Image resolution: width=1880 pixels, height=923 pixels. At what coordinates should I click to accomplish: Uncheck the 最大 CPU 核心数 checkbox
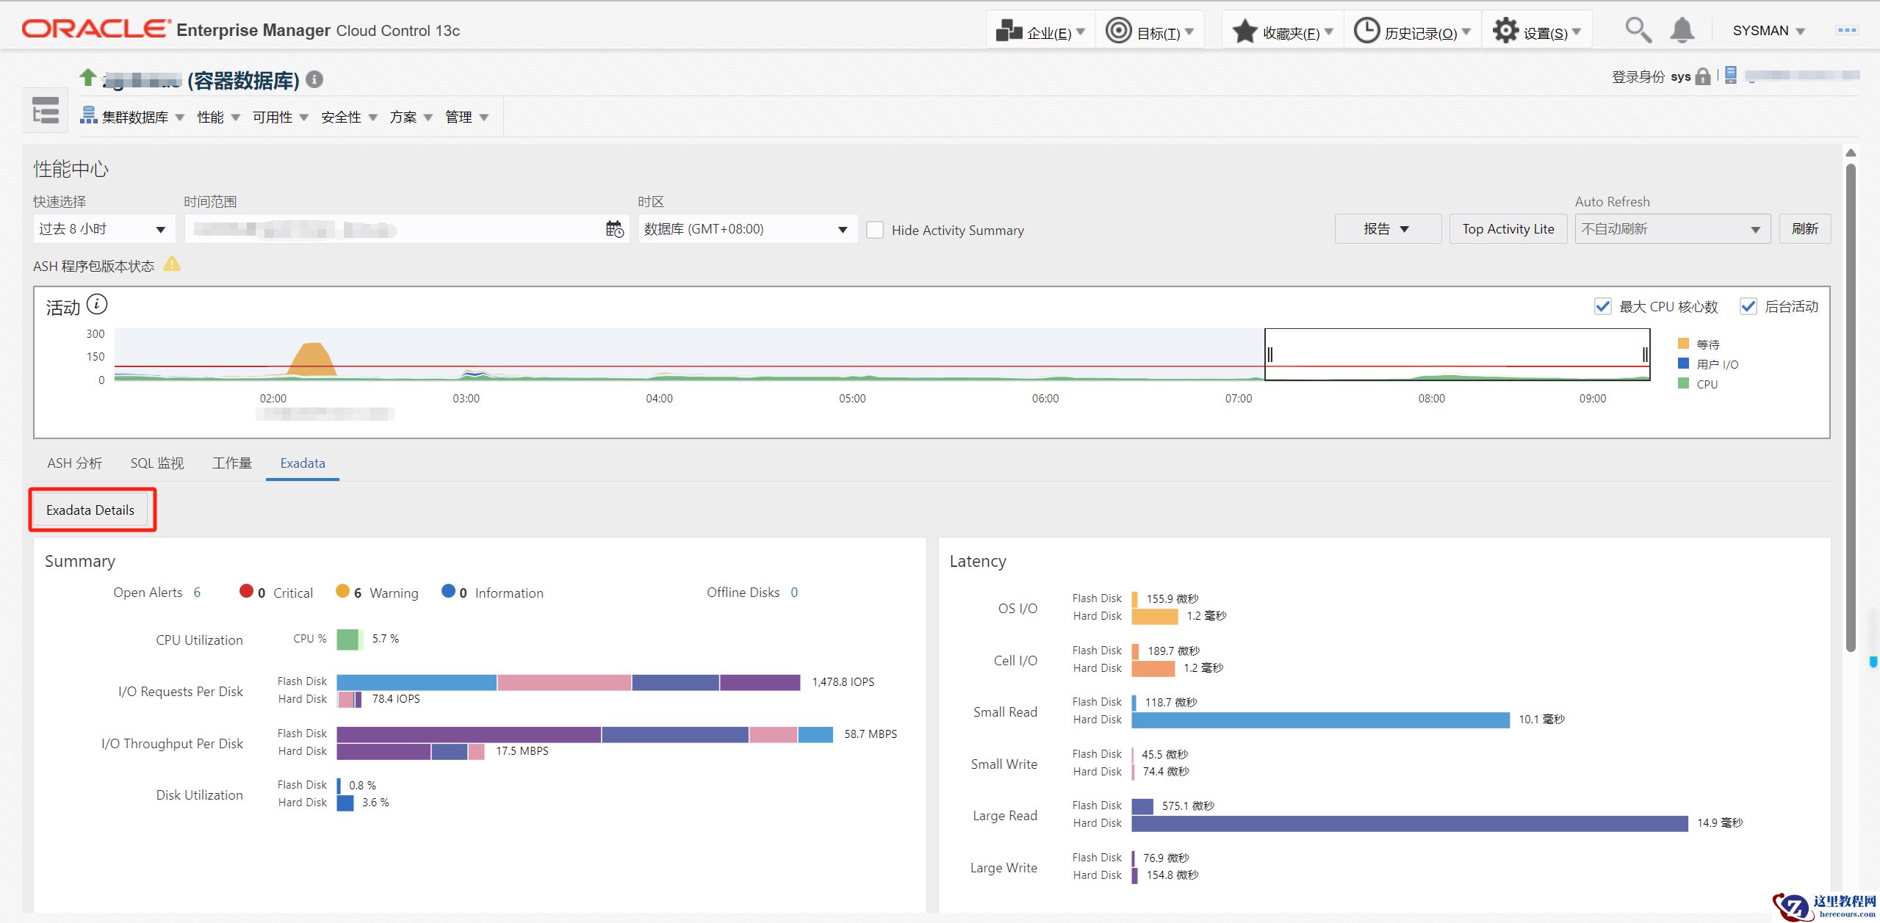[1602, 306]
